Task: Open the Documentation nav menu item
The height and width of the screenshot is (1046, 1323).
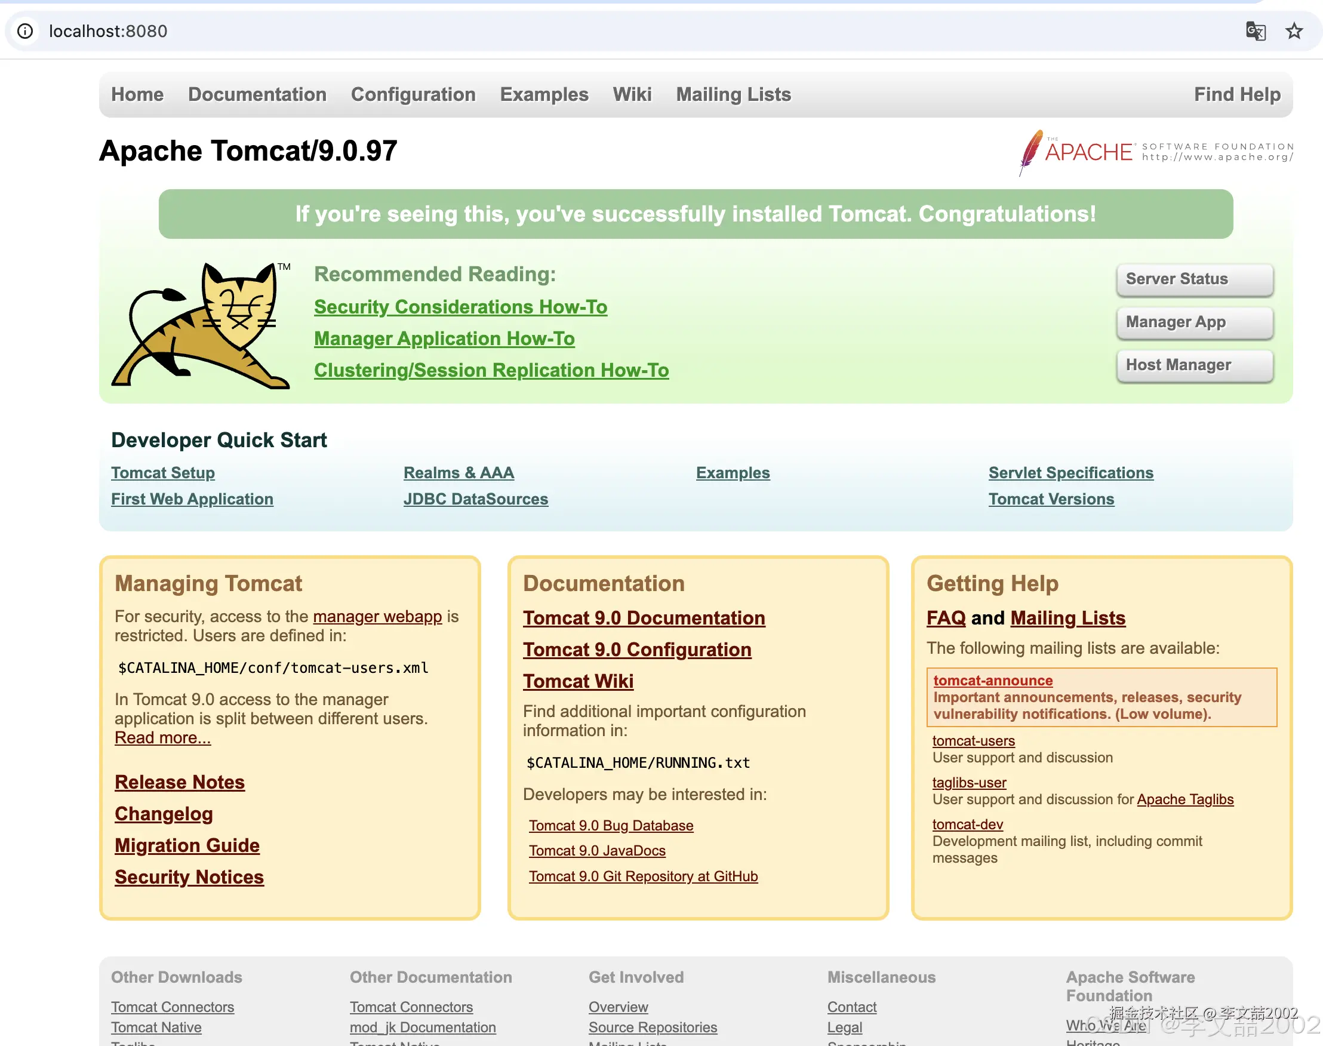Action: (257, 94)
